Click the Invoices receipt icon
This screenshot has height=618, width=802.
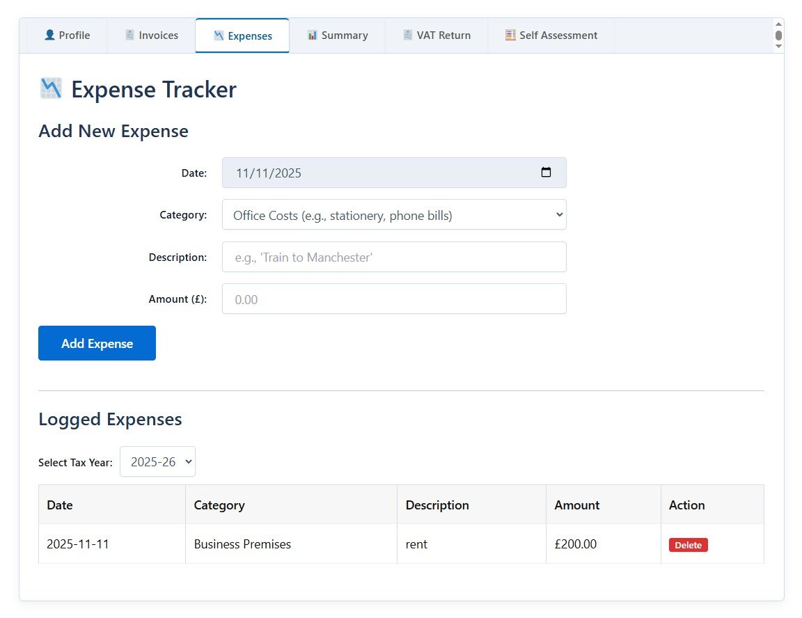point(129,35)
